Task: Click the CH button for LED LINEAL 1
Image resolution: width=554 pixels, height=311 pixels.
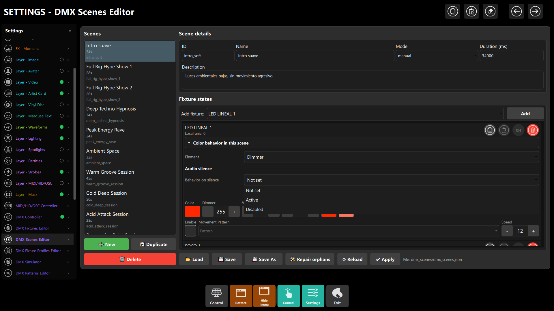Action: [x=519, y=130]
